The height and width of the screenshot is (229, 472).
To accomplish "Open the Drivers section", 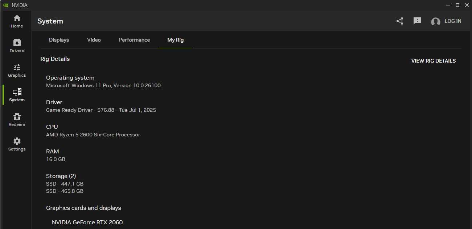I will (17, 46).
